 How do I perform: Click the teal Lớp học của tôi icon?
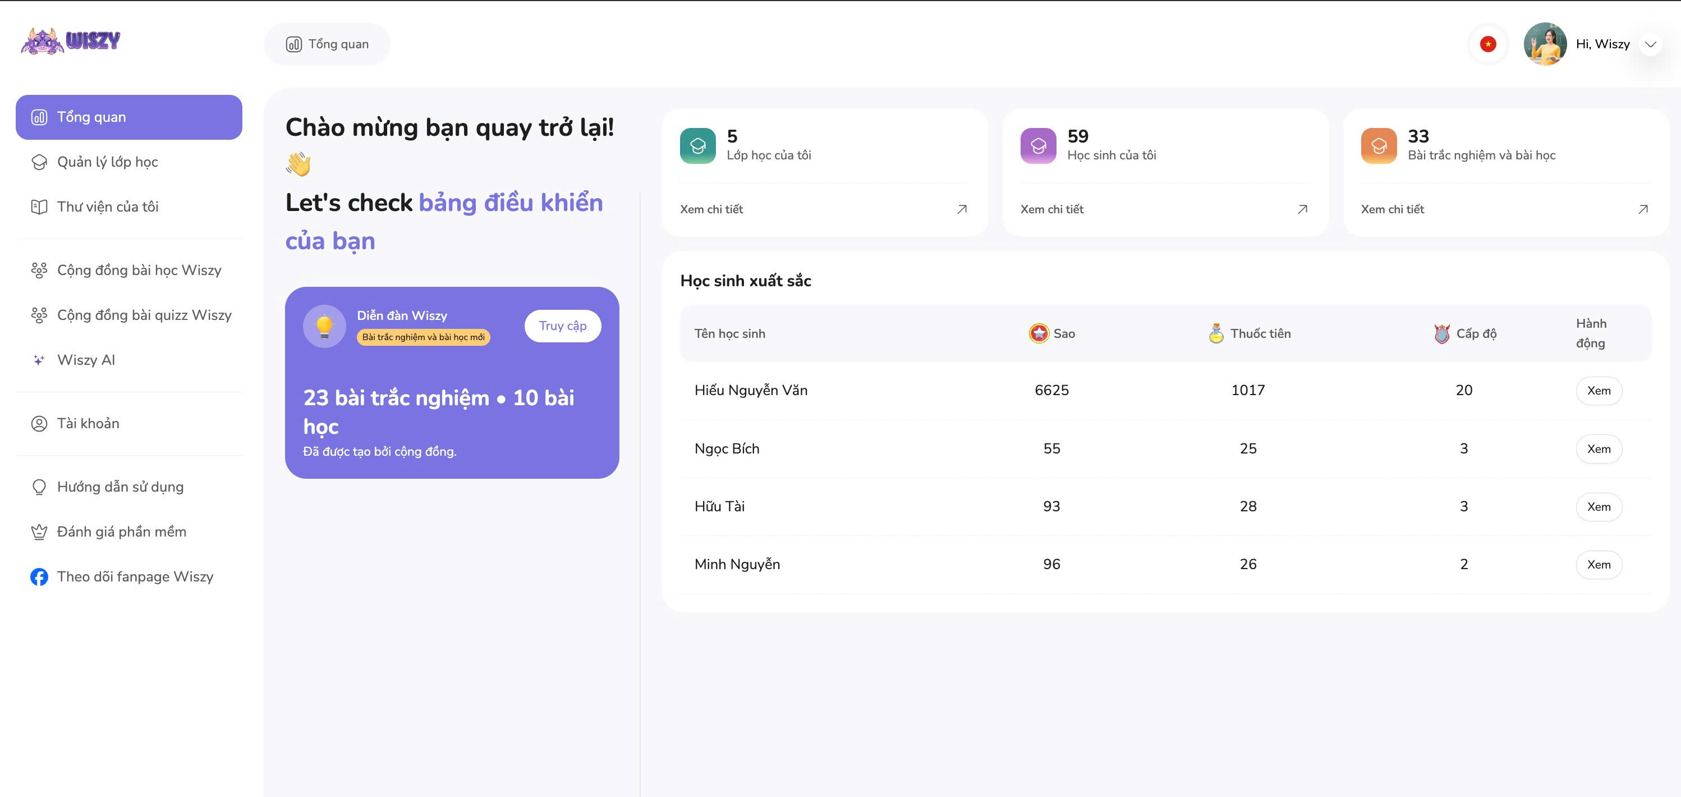(697, 145)
